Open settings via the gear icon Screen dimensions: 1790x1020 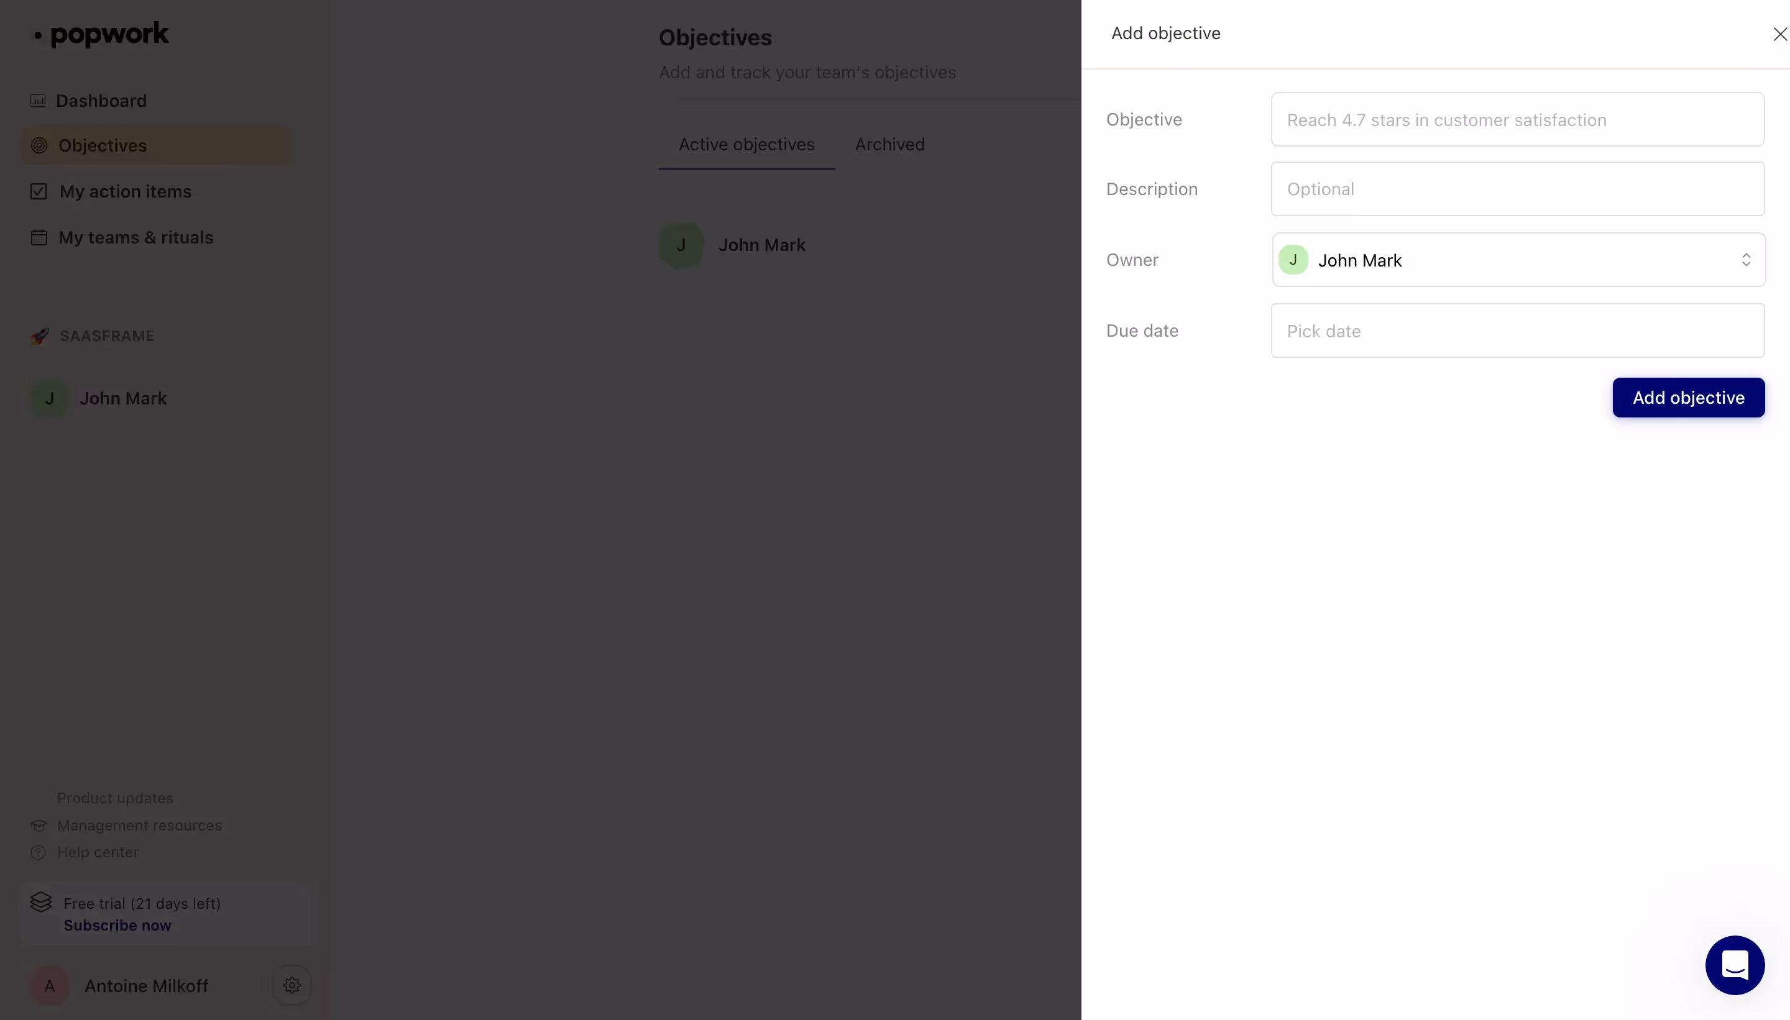pyautogui.click(x=292, y=985)
